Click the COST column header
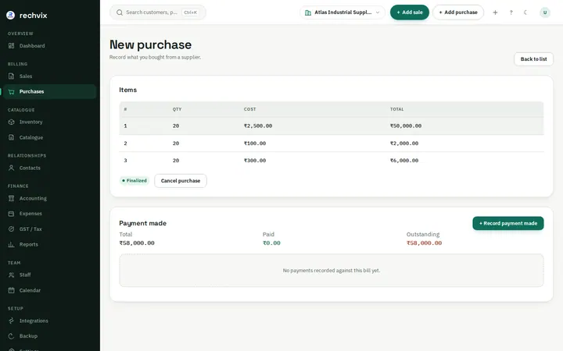 tap(250, 109)
